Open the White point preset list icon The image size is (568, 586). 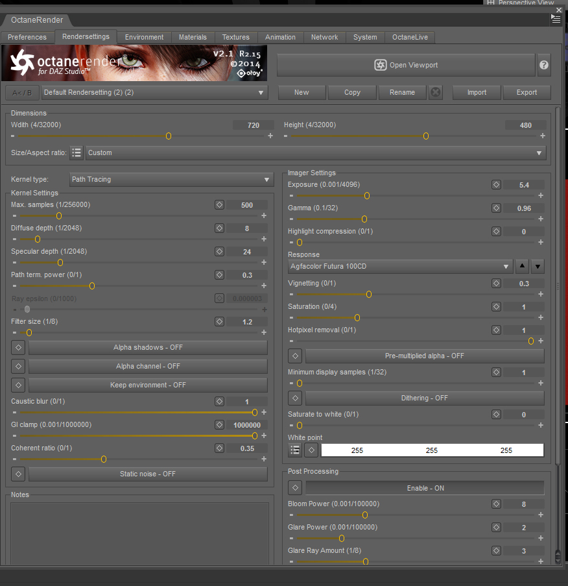(x=295, y=450)
